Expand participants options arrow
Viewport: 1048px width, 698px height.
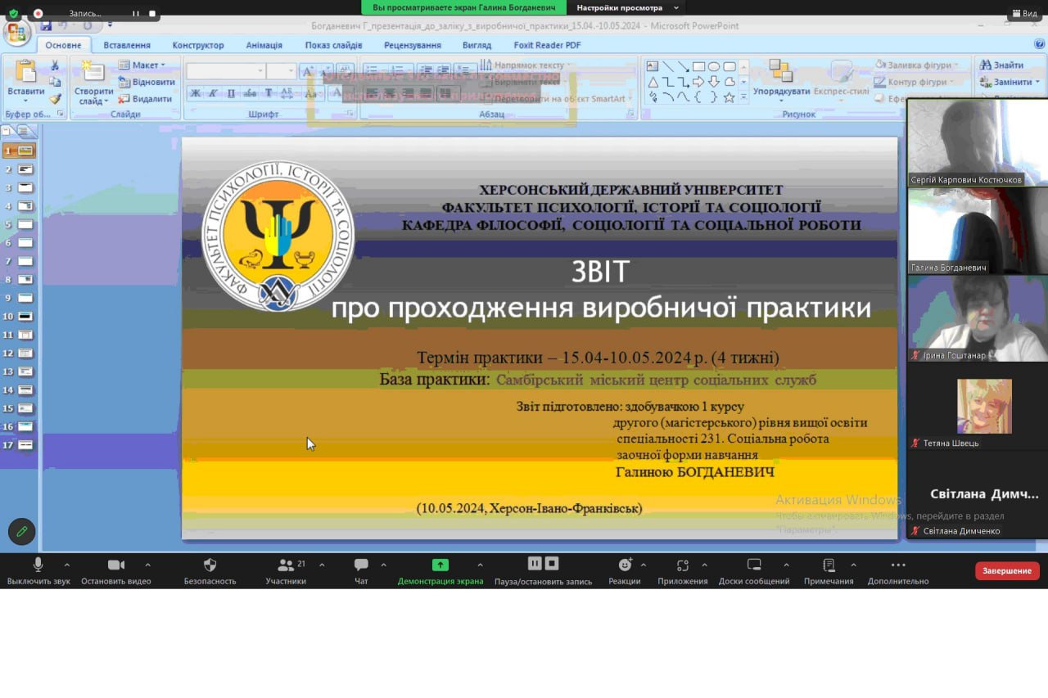click(x=322, y=565)
